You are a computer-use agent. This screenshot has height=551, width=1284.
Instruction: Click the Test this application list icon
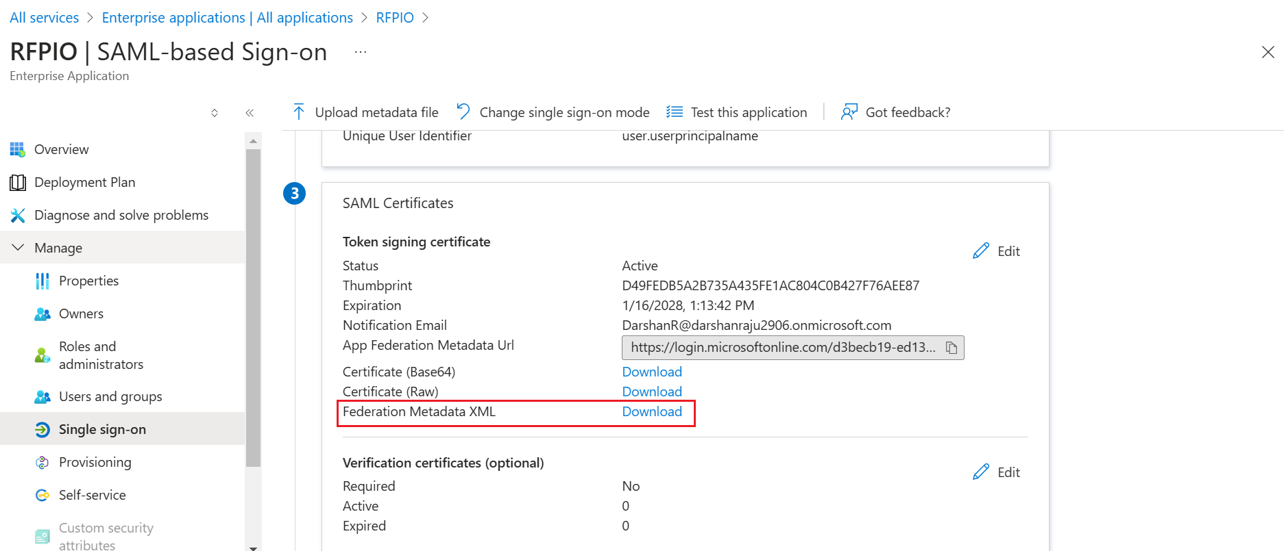tap(675, 112)
